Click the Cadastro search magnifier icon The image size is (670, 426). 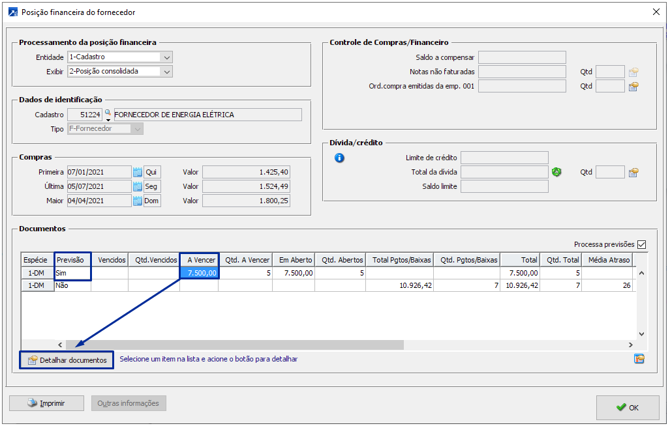pyautogui.click(x=108, y=113)
